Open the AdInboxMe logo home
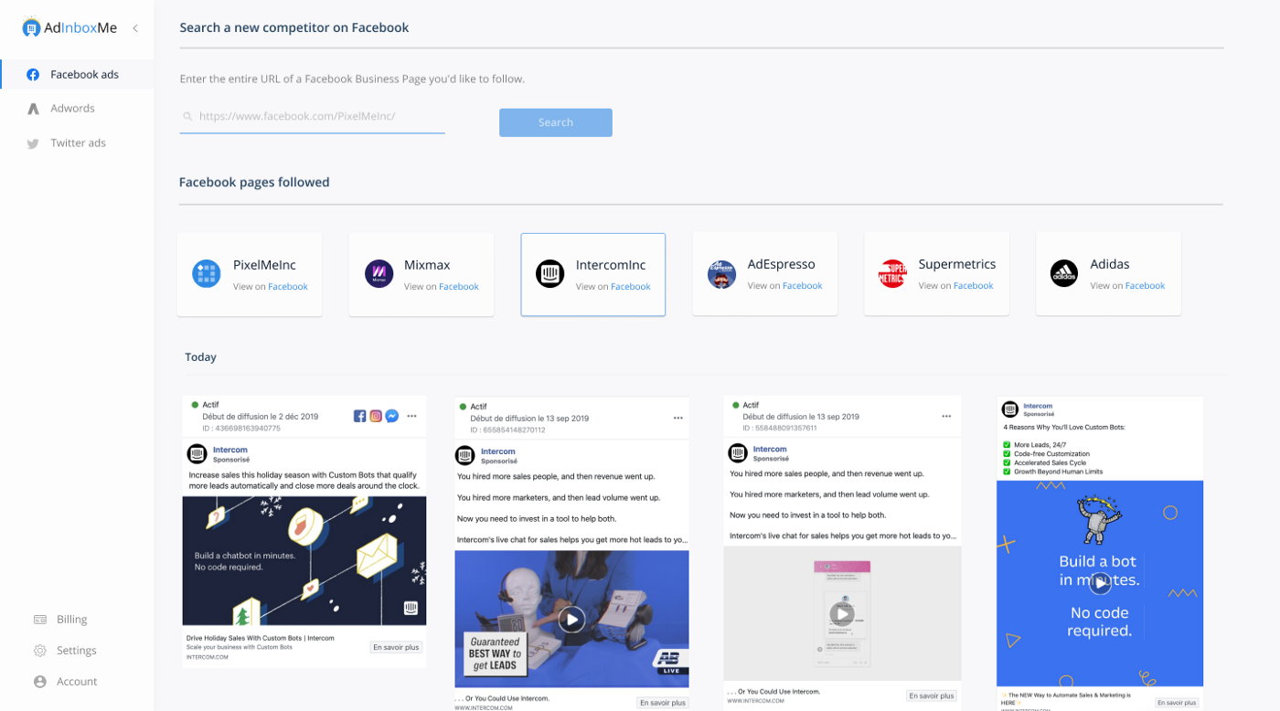This screenshot has height=711, width=1280. (x=70, y=27)
